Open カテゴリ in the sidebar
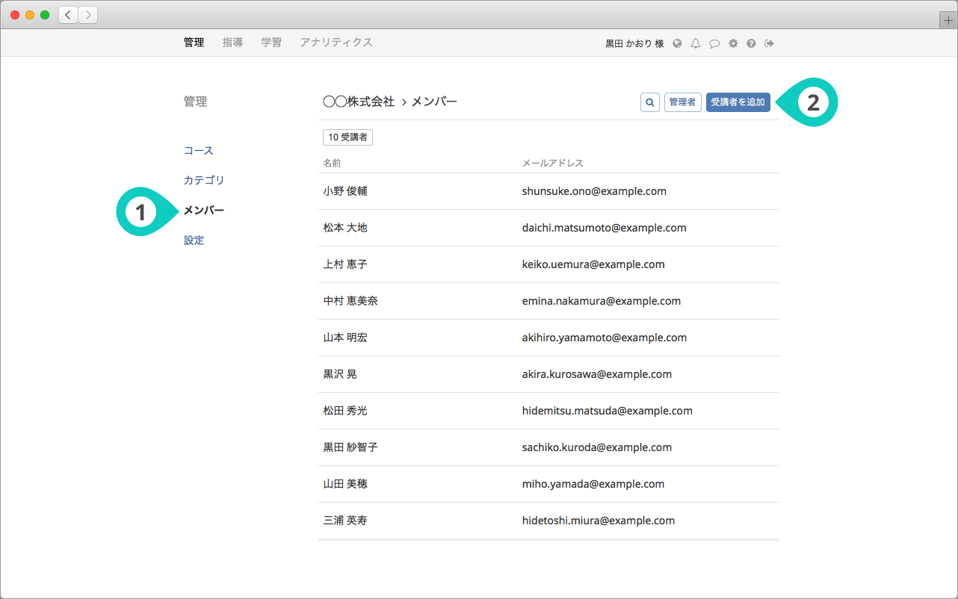Viewport: 958px width, 599px height. tap(204, 181)
